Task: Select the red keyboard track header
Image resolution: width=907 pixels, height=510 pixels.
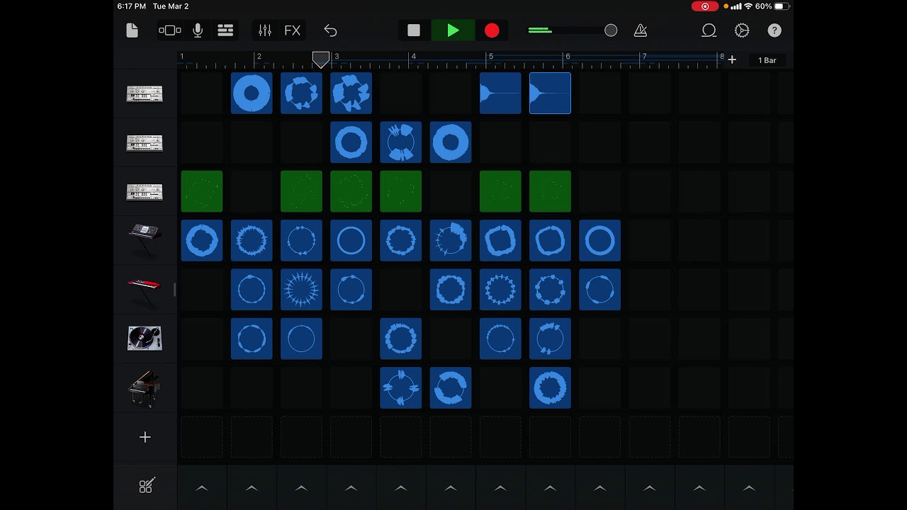Action: pos(145,290)
